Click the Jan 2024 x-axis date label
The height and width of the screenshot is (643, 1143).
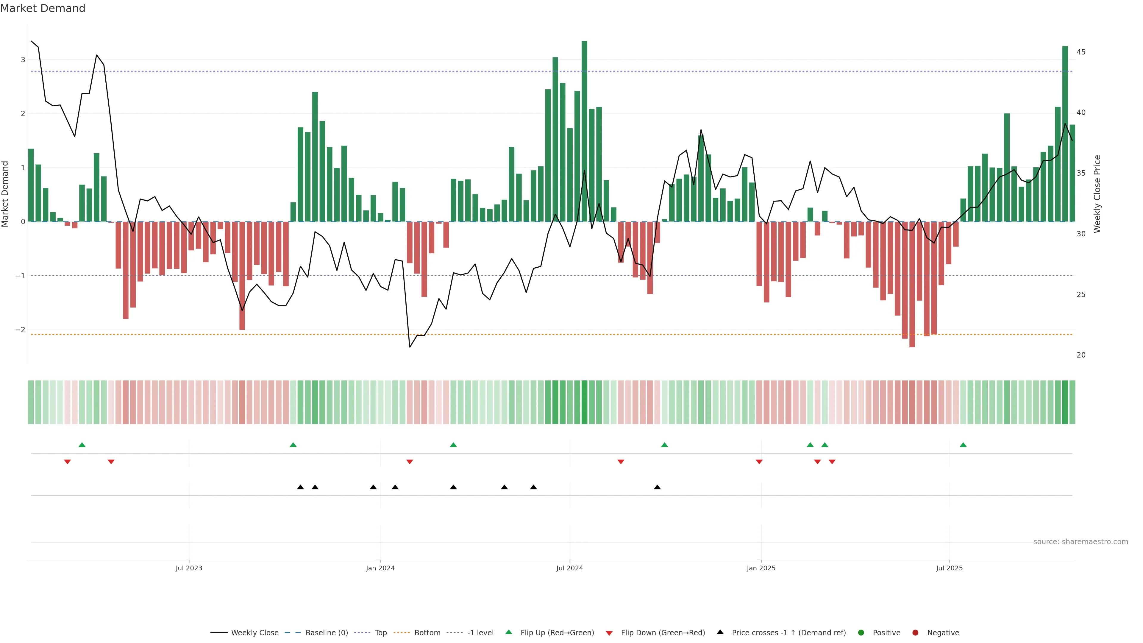click(x=380, y=568)
